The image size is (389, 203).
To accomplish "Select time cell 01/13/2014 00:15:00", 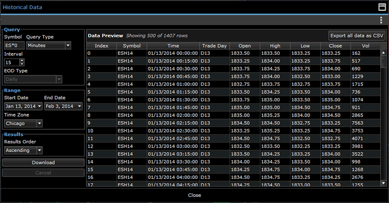I will [x=173, y=61].
